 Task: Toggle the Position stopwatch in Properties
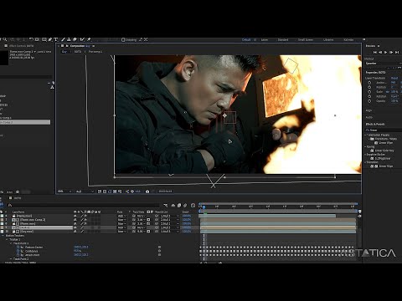pyautogui.click(x=370, y=87)
